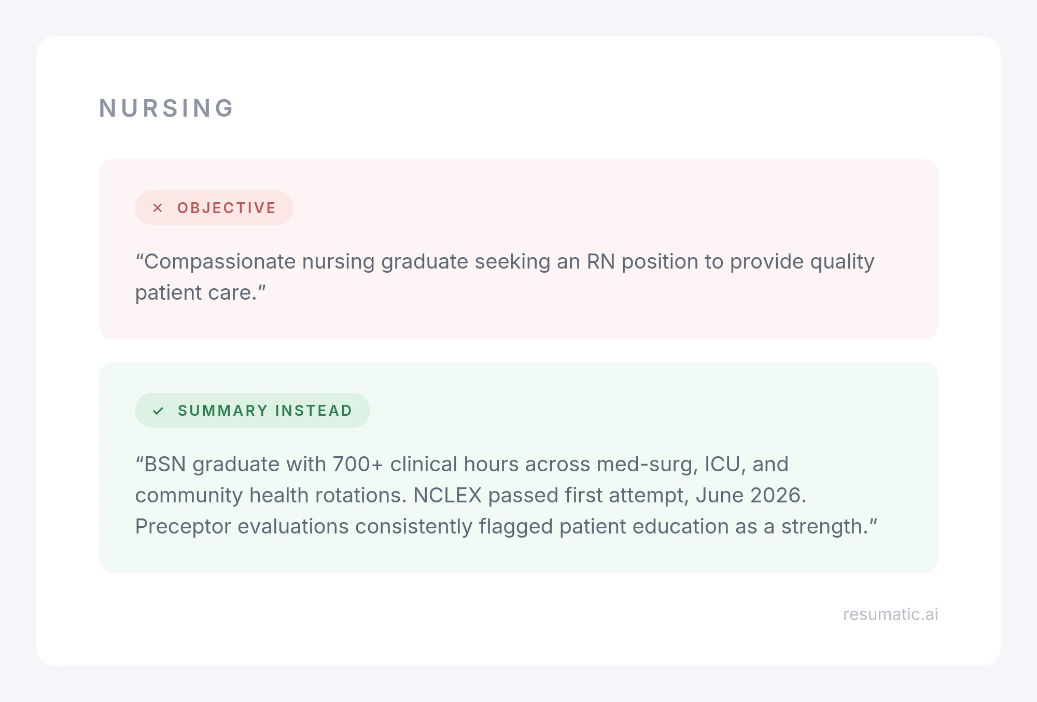Click the NURSING section heading
1037x702 pixels.
coord(167,108)
